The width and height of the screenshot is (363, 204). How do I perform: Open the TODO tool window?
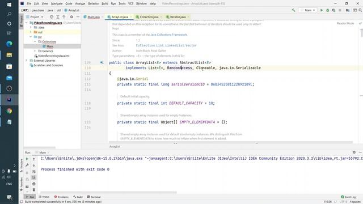coord(44,197)
